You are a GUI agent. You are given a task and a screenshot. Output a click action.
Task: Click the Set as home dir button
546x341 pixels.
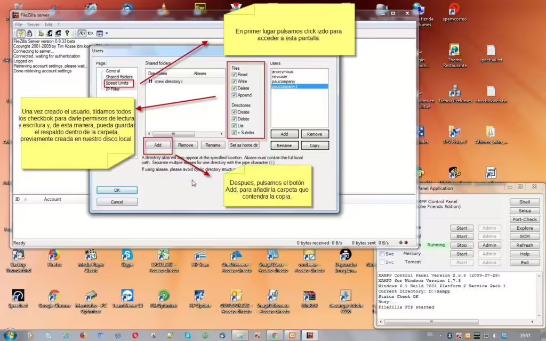click(x=244, y=145)
